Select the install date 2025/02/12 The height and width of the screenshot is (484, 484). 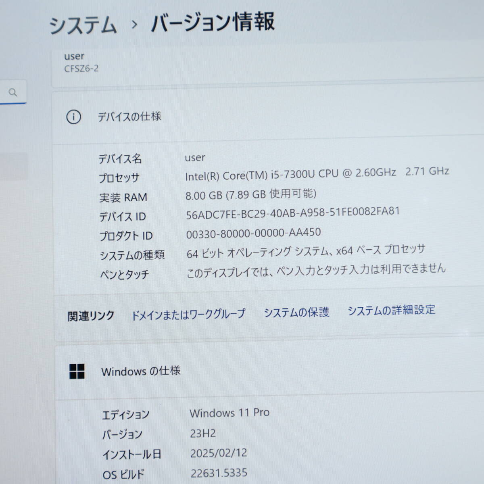(219, 453)
